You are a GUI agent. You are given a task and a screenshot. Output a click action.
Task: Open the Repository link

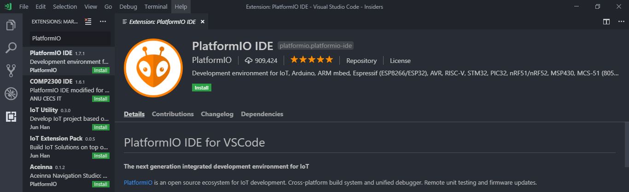click(361, 61)
